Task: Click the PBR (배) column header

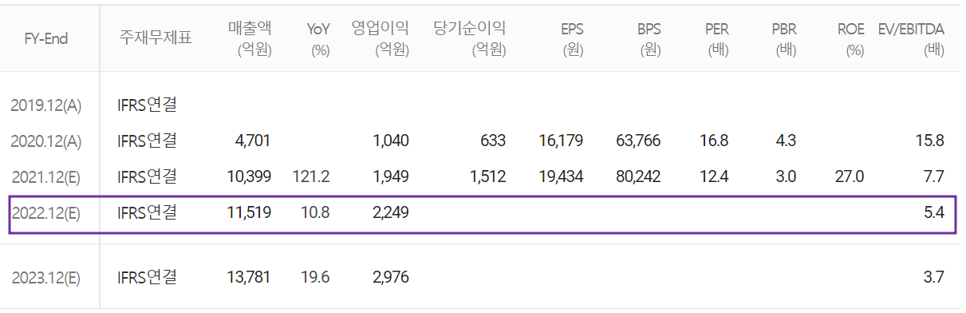Action: [x=784, y=39]
